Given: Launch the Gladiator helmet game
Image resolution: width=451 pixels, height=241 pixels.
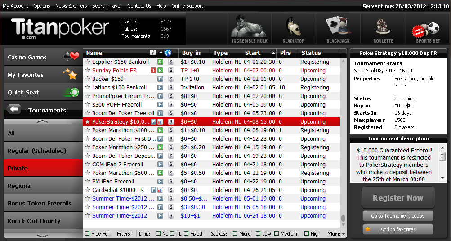Looking at the screenshot, I should click(x=293, y=29).
